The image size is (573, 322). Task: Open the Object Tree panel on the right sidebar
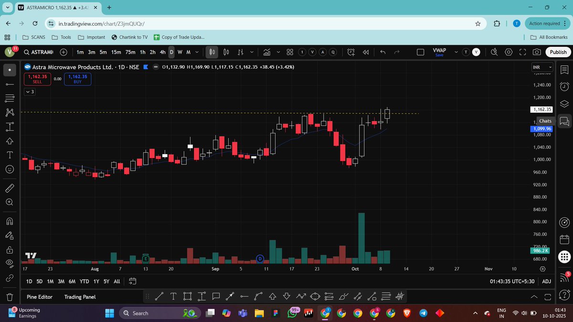pos(564,103)
